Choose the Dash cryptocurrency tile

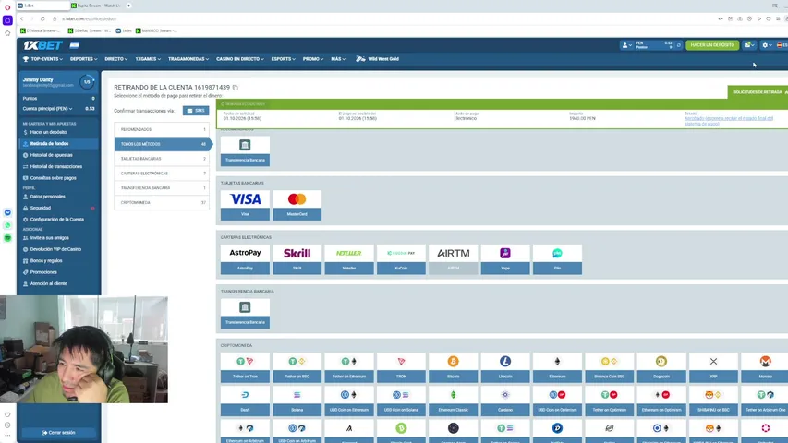click(245, 401)
